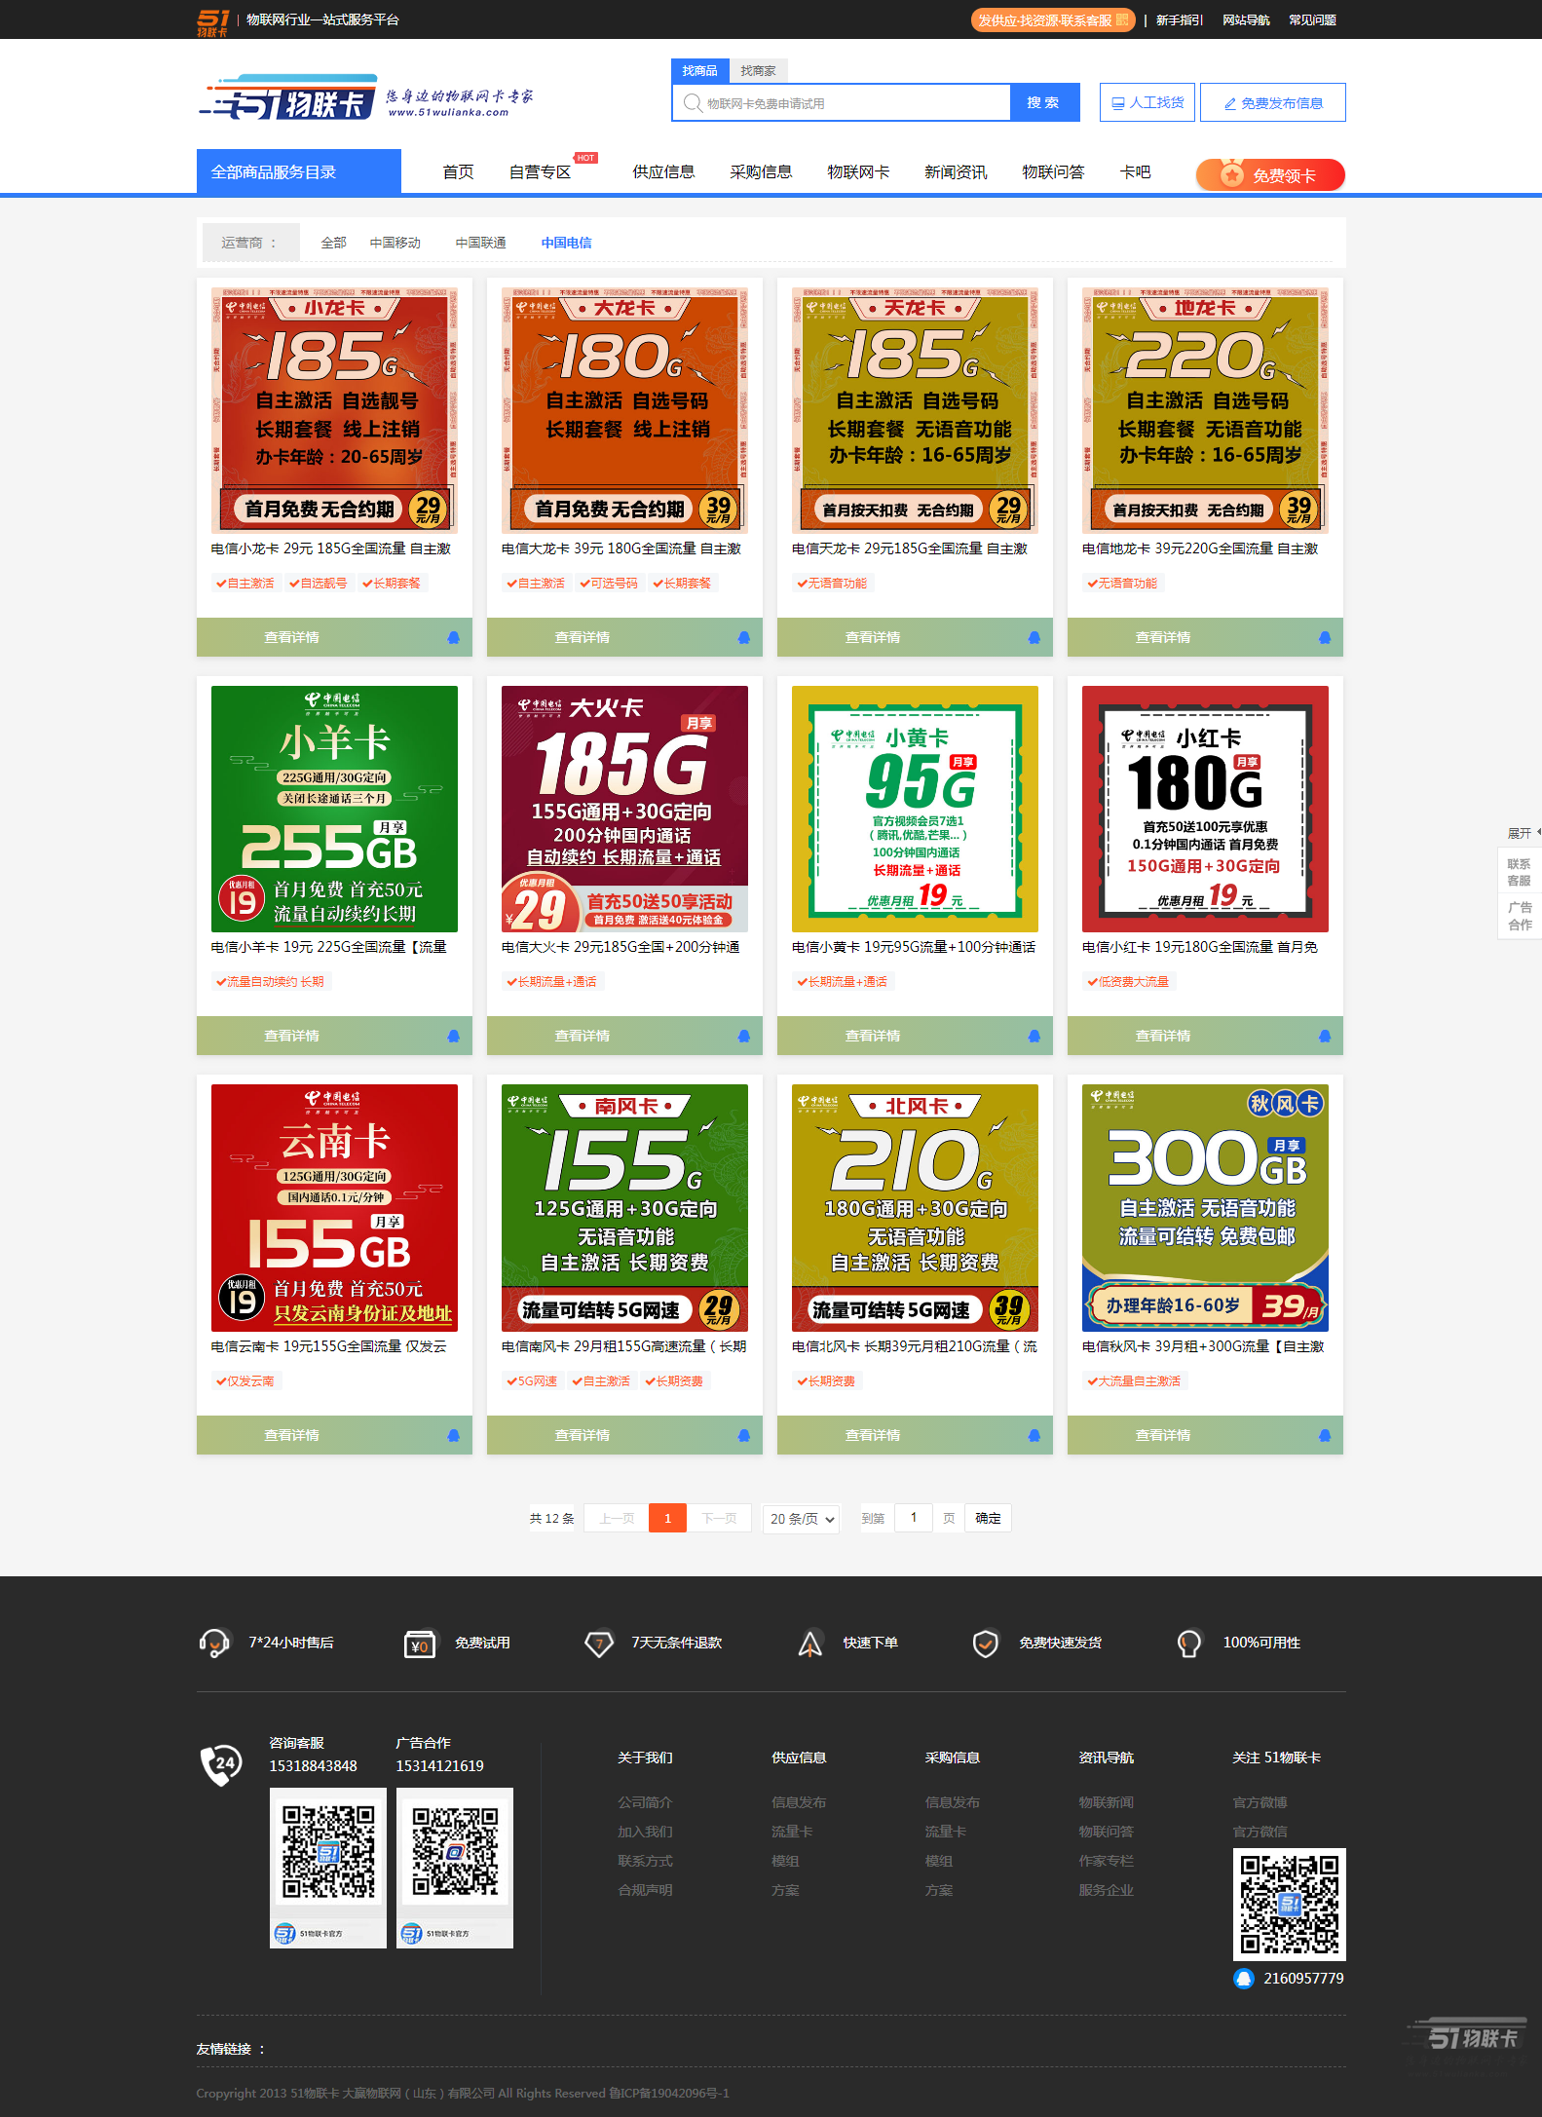This screenshot has height=2117, width=1542.
Task: Click the 100%可用性 bulb icon
Action: point(1189,1644)
